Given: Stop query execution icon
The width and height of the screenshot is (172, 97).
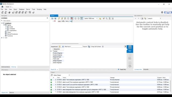Looking at the screenshot, I should [x=68, y=19].
